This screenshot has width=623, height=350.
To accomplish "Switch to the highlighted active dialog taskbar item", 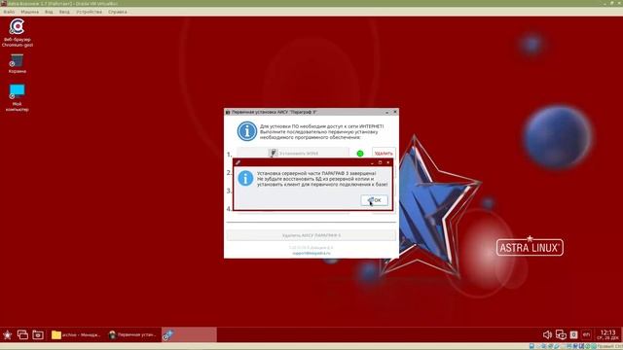I will coord(189,334).
